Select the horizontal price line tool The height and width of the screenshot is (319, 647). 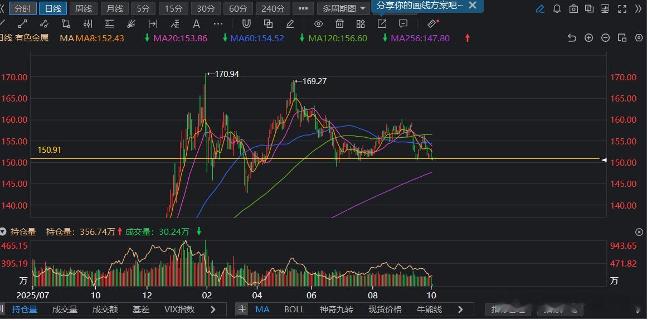click(x=109, y=24)
